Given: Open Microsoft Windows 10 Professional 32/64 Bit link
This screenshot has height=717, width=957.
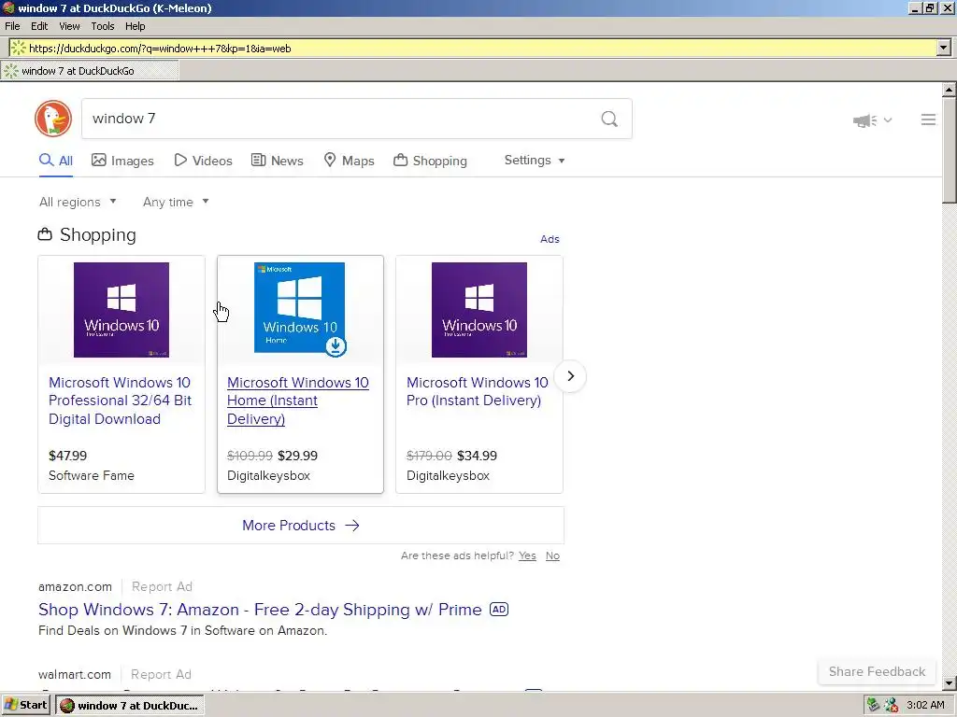Looking at the screenshot, I should [121, 401].
